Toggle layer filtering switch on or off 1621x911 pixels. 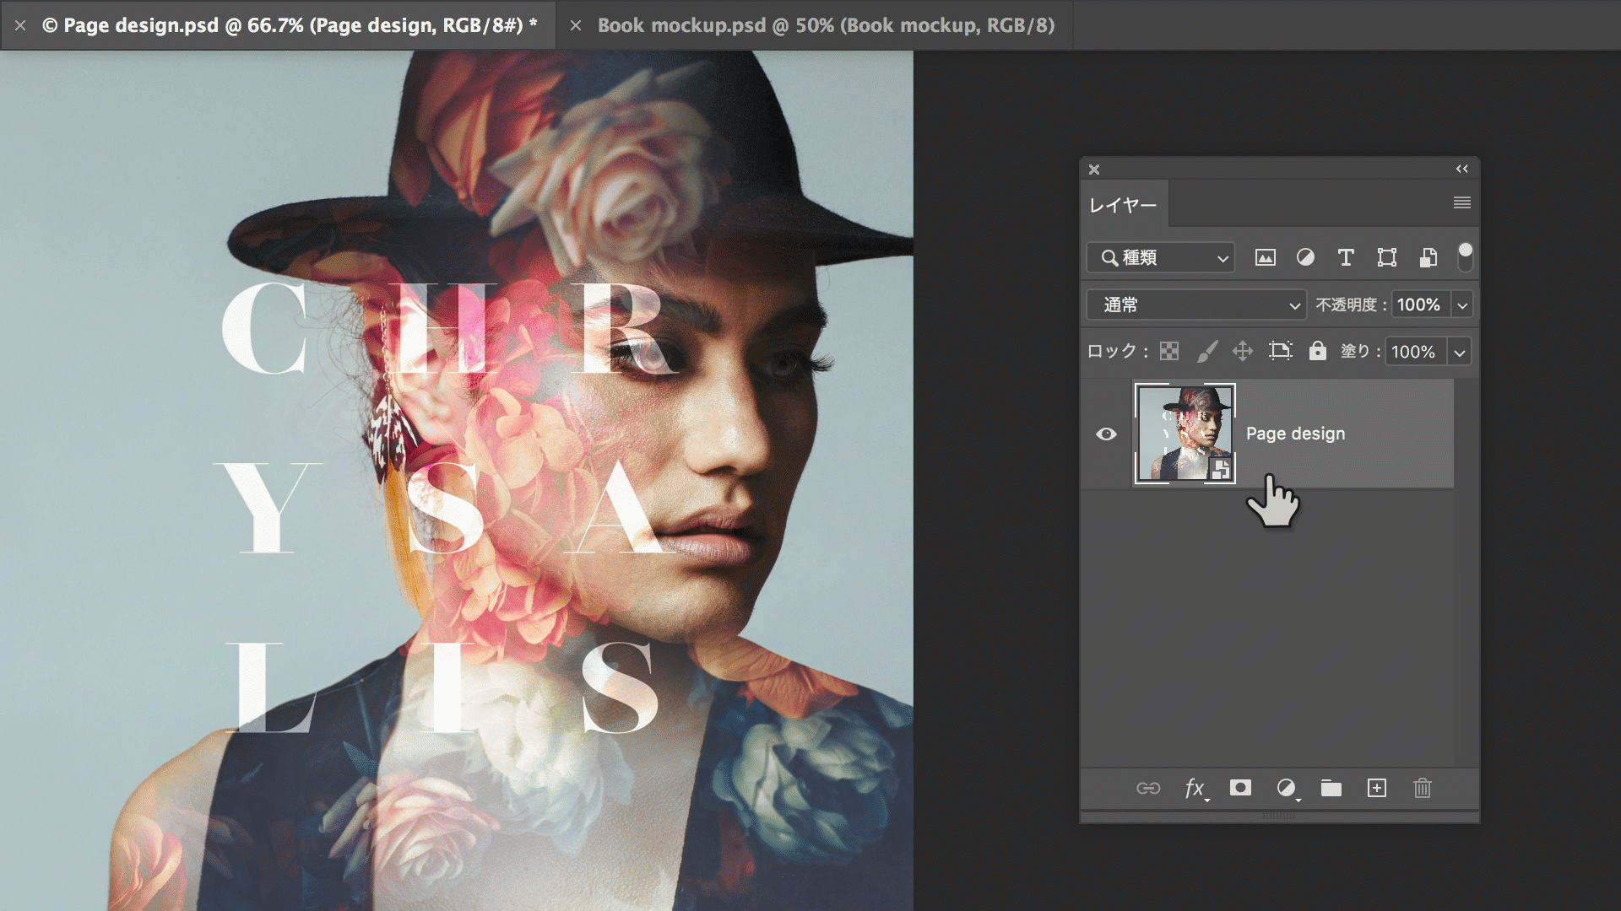click(x=1466, y=256)
